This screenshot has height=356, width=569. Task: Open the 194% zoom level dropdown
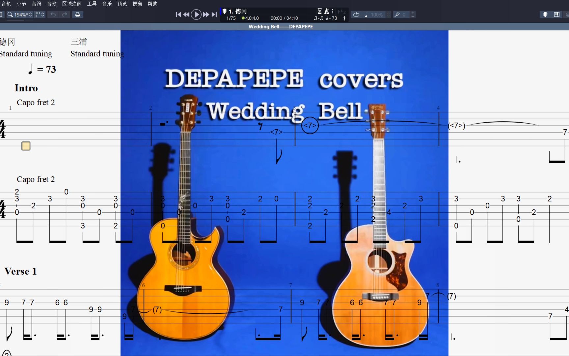(23, 15)
